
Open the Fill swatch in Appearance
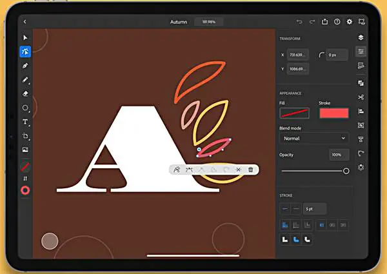(x=295, y=113)
